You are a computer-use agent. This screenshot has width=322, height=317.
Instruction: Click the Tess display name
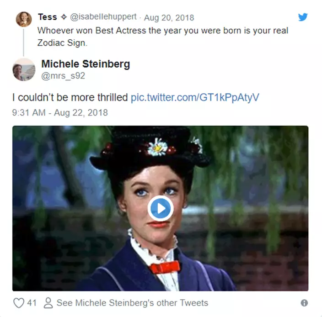point(47,17)
